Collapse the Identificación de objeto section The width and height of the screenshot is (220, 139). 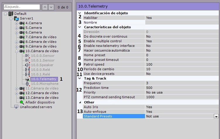80,13
